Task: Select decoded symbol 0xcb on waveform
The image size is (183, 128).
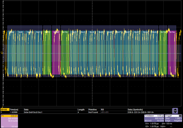Action: pos(154,52)
